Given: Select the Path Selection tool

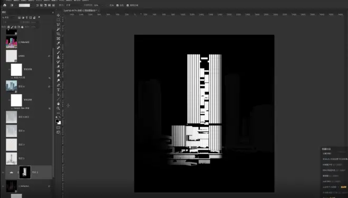Looking at the screenshot, I should point(59,94).
